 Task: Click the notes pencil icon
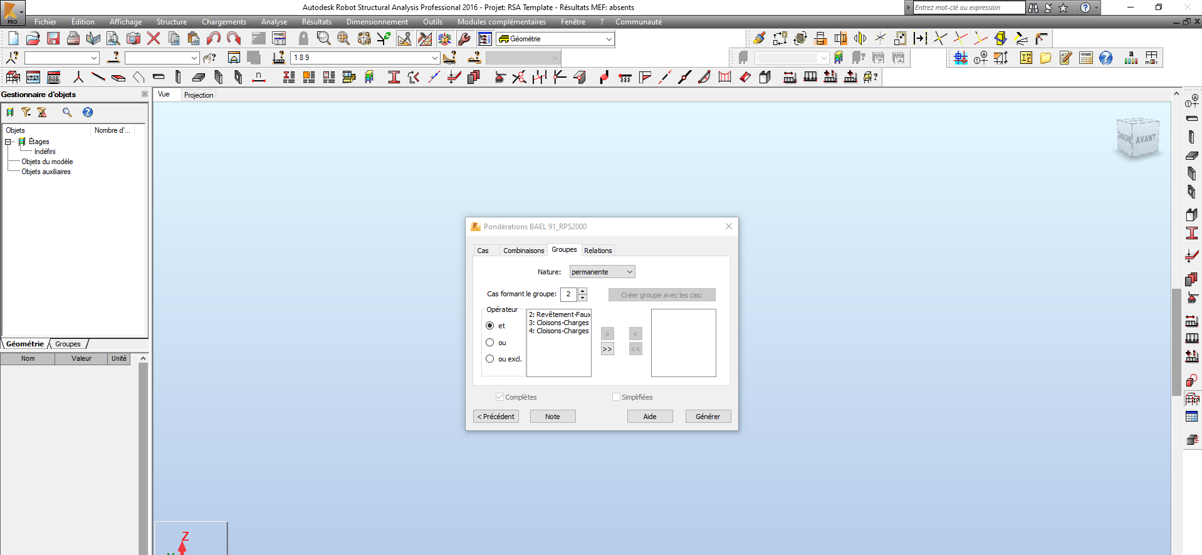(x=1066, y=58)
